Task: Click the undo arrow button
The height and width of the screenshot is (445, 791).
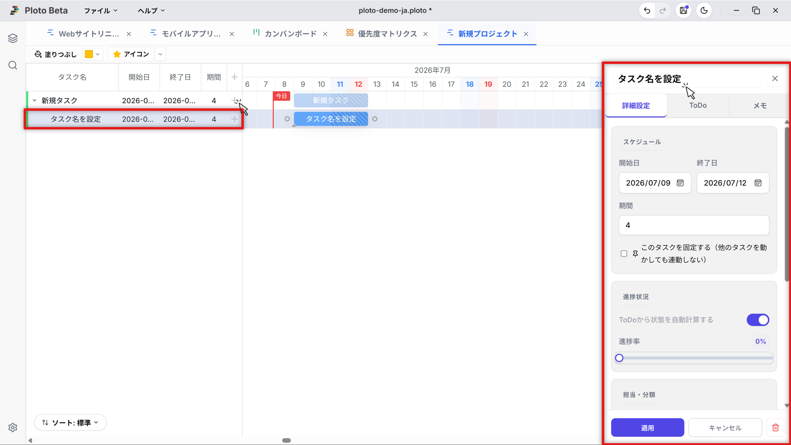Action: (647, 10)
